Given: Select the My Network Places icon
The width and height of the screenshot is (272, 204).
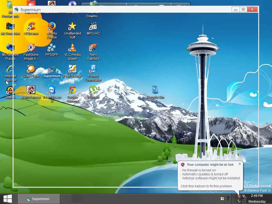Looking at the screenshot, I should 10,52.
